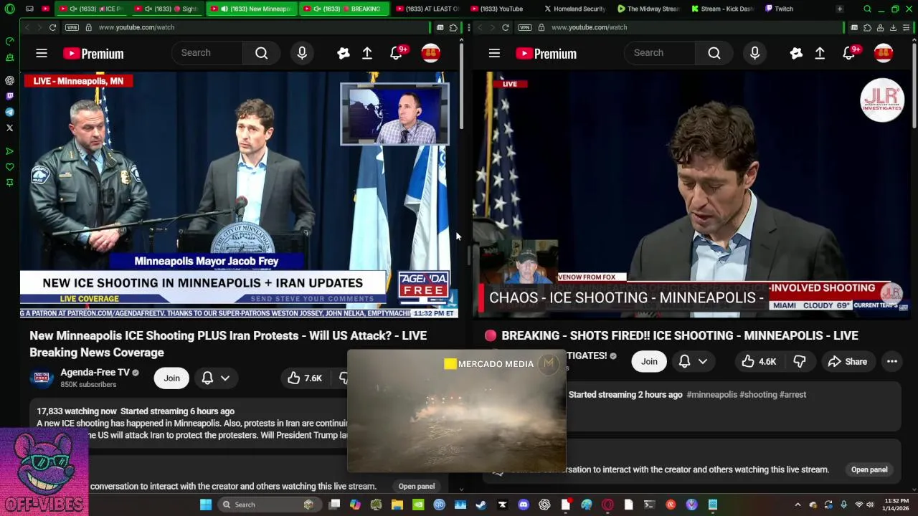Click the upload arrow icon in right YouTube
The width and height of the screenshot is (918, 516).
tap(820, 53)
